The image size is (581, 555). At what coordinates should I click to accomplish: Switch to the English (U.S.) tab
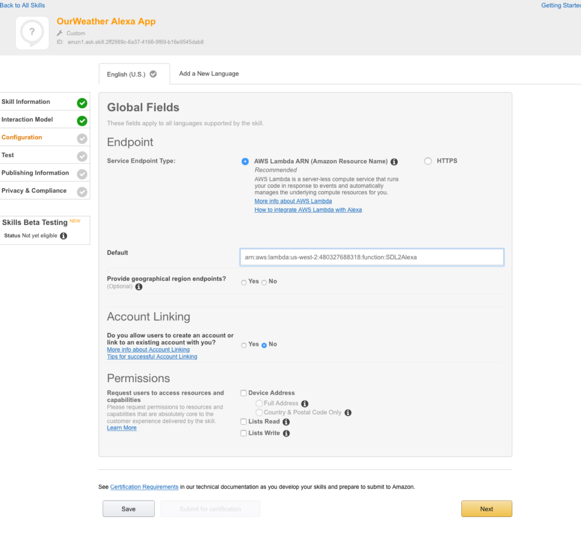[x=134, y=74]
